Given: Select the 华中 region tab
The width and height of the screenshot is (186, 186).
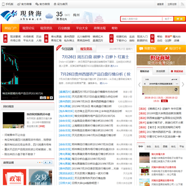Looking at the screenshot, I should click(141, 147).
